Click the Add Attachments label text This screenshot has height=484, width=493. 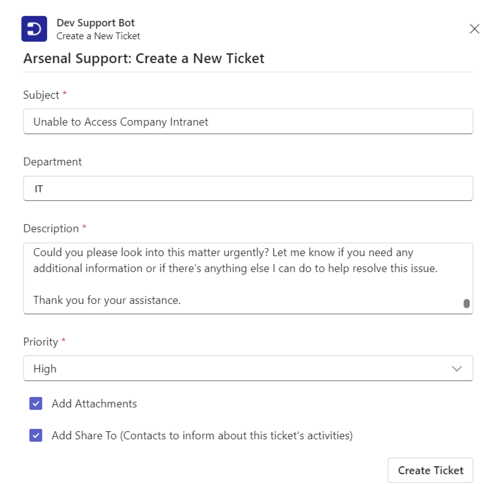click(x=94, y=404)
